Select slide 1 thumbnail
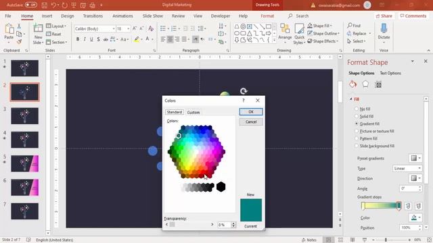433x243 pixels. pos(24,68)
